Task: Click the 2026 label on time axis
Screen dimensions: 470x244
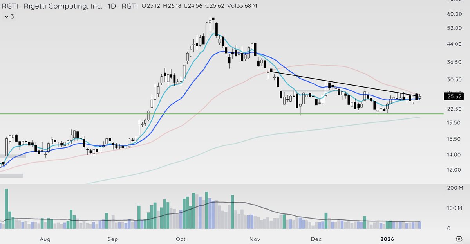Action: pyautogui.click(x=387, y=239)
